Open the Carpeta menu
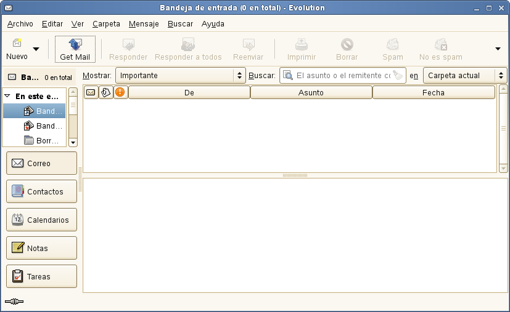The width and height of the screenshot is (510, 312). (106, 24)
